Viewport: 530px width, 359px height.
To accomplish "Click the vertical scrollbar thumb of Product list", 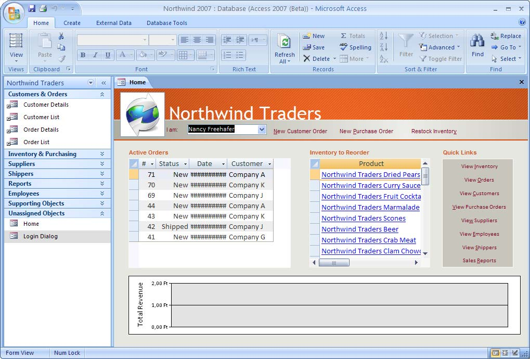I will [425, 176].
